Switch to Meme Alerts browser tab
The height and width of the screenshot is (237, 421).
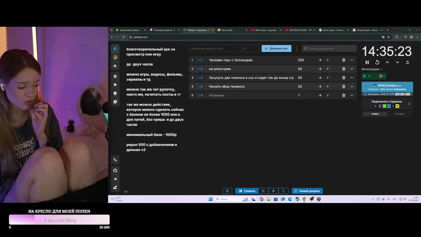coord(232,30)
